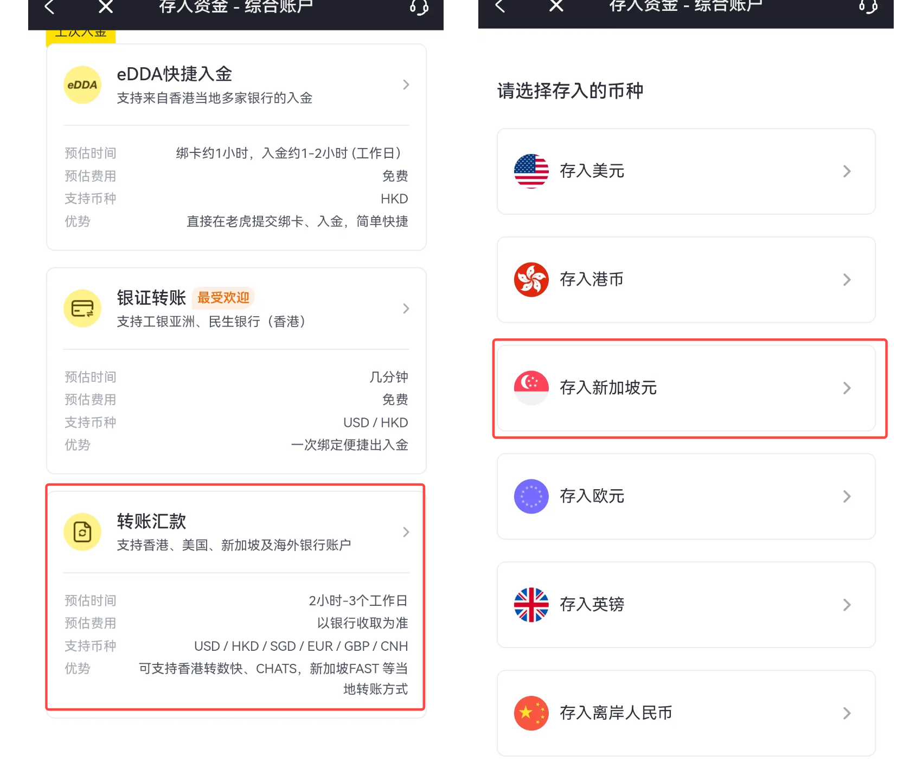Select 存入美元 currency option
The image size is (923, 781).
tap(685, 171)
